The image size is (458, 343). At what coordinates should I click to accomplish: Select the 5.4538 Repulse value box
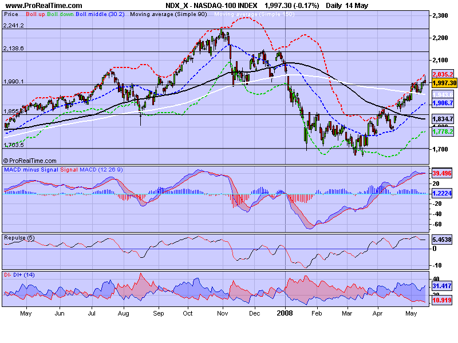click(x=442, y=240)
